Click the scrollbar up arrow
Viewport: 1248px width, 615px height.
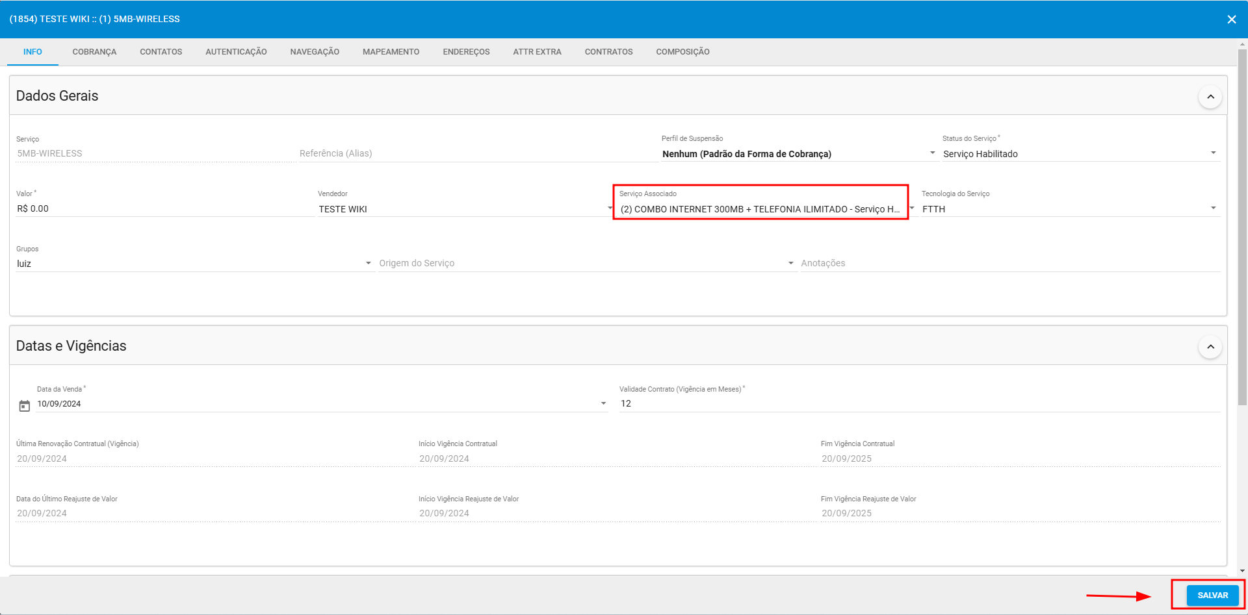pos(1242,44)
